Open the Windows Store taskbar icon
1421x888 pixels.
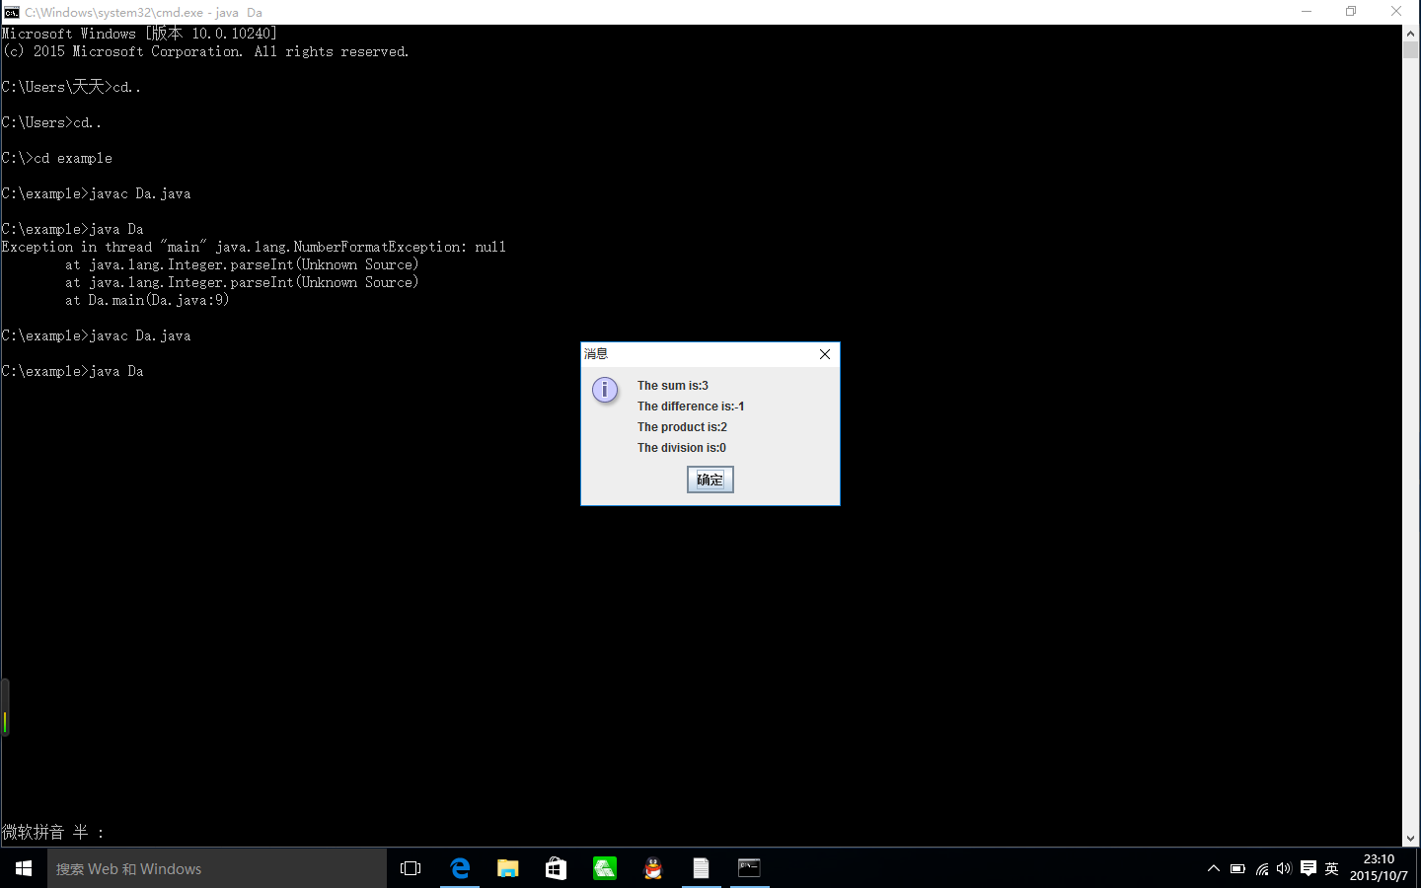click(556, 868)
